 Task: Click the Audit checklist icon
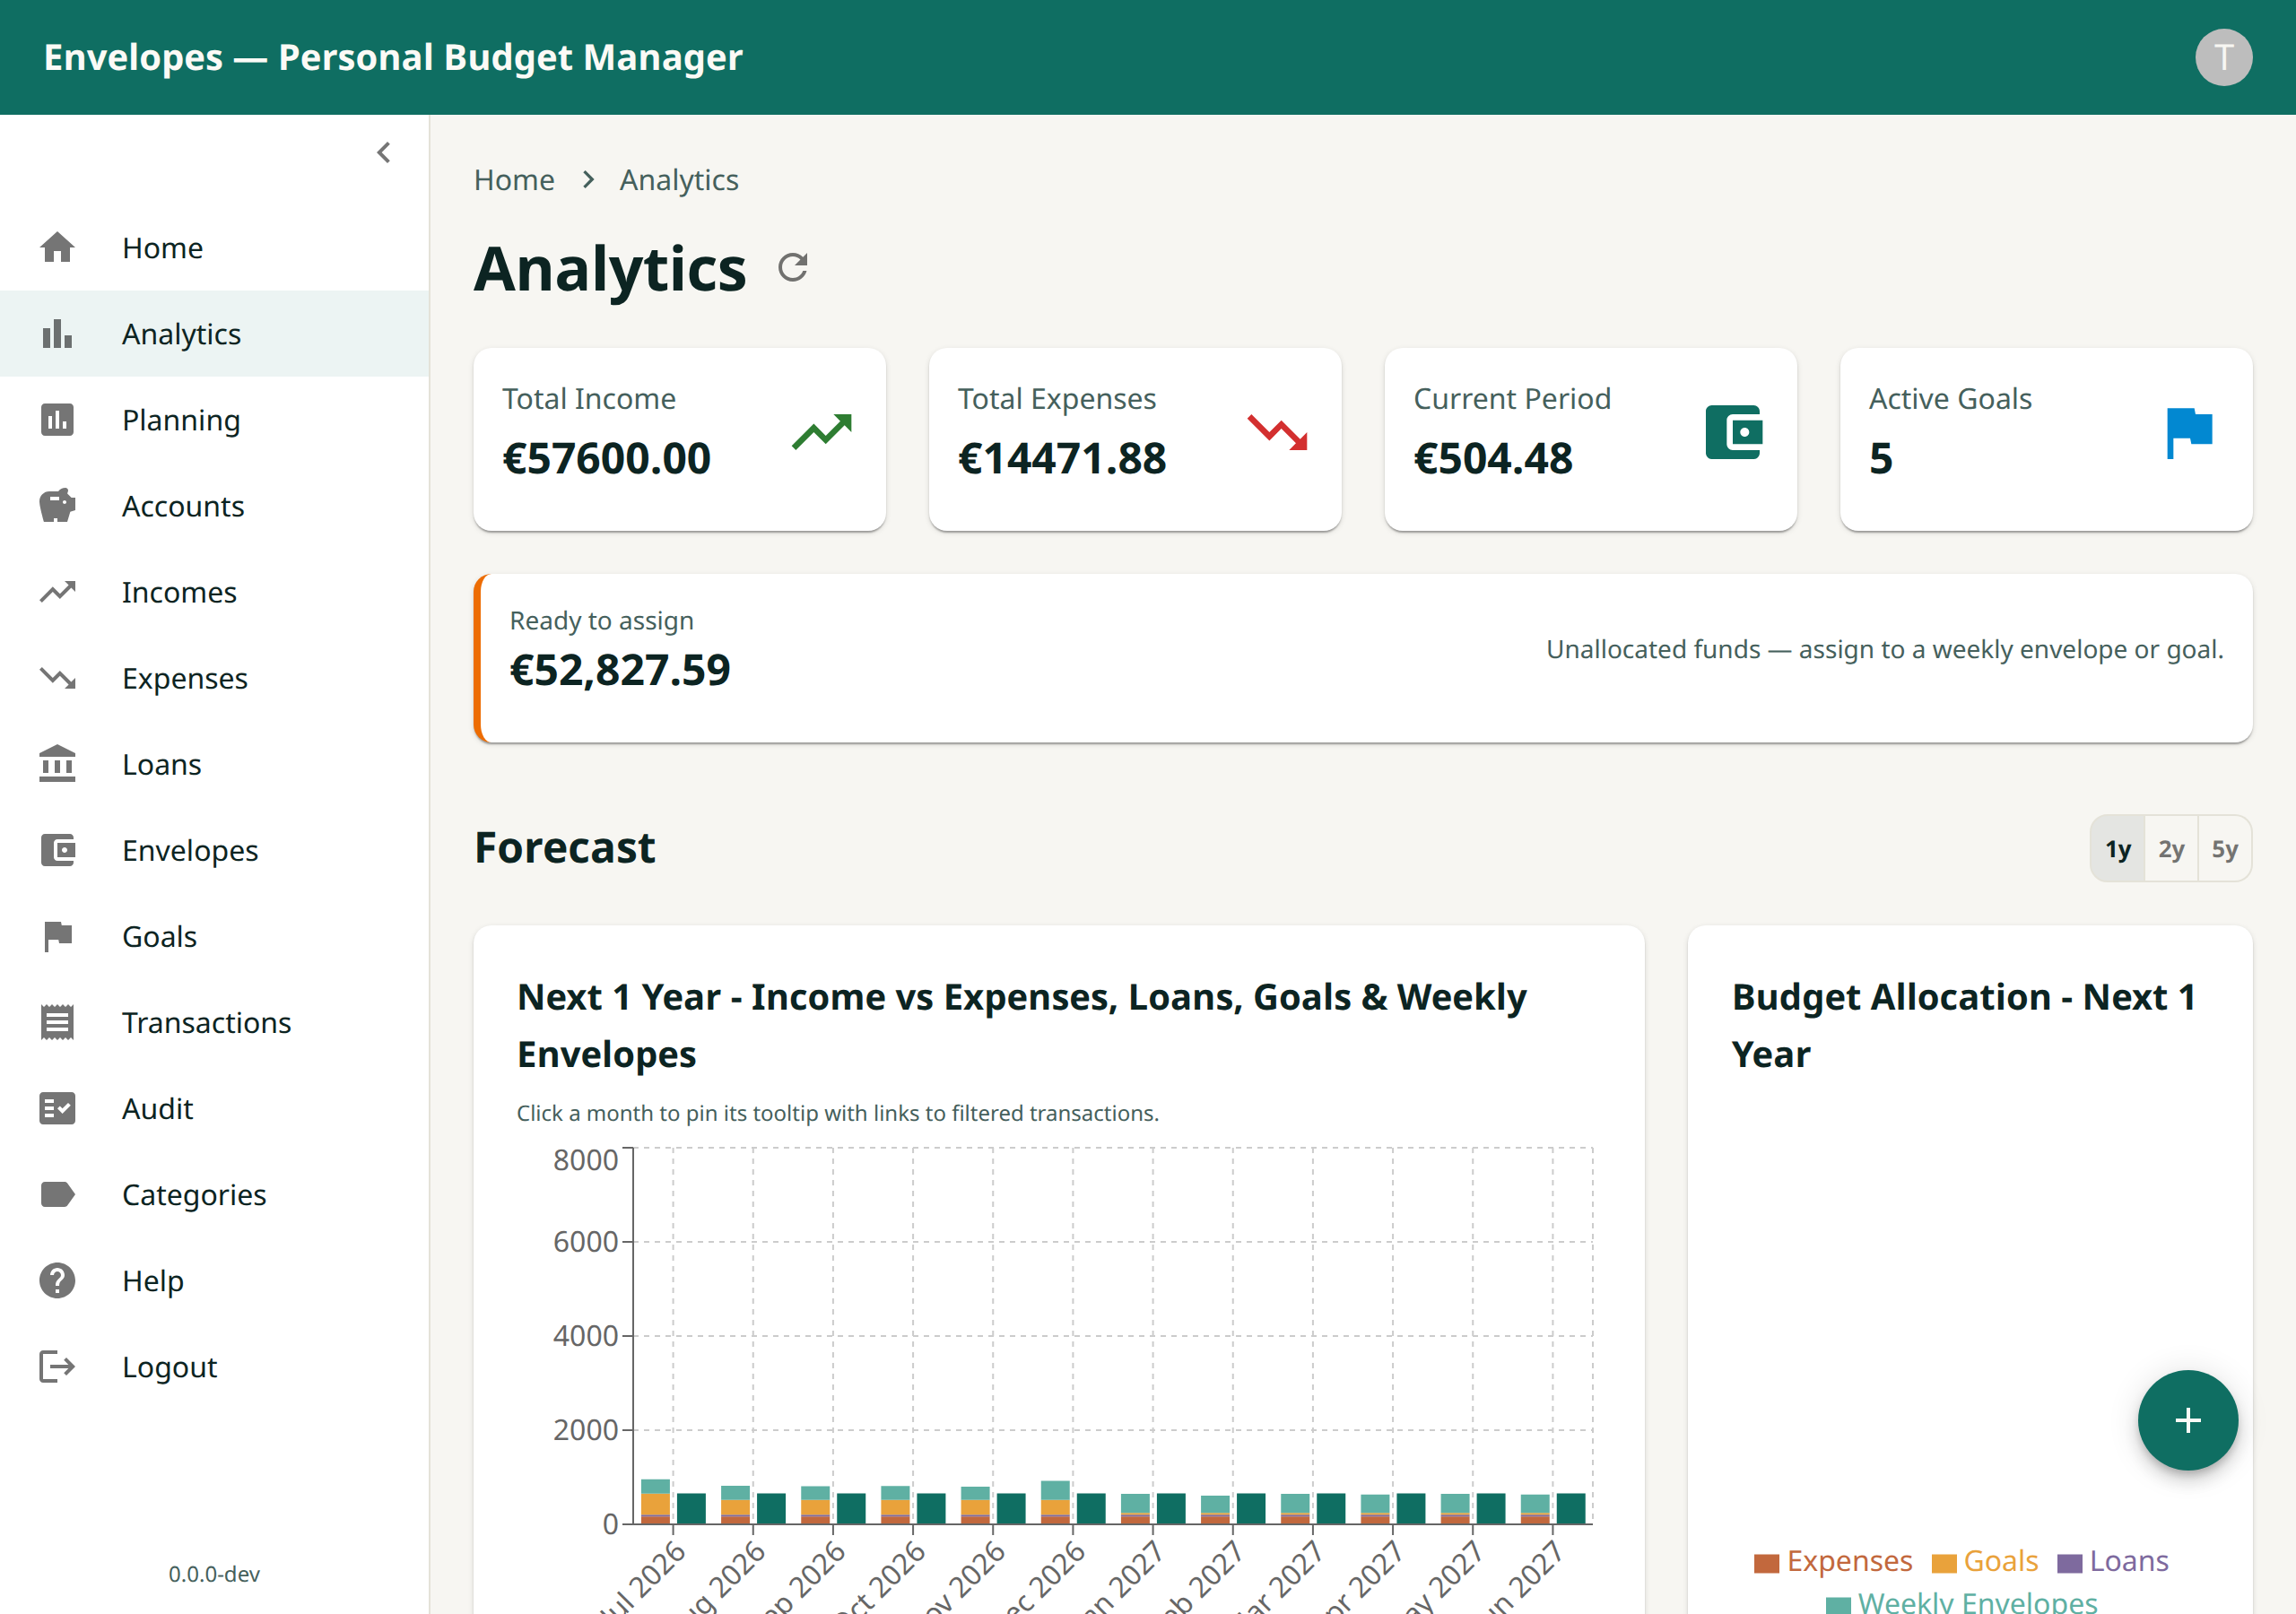[x=57, y=1107]
